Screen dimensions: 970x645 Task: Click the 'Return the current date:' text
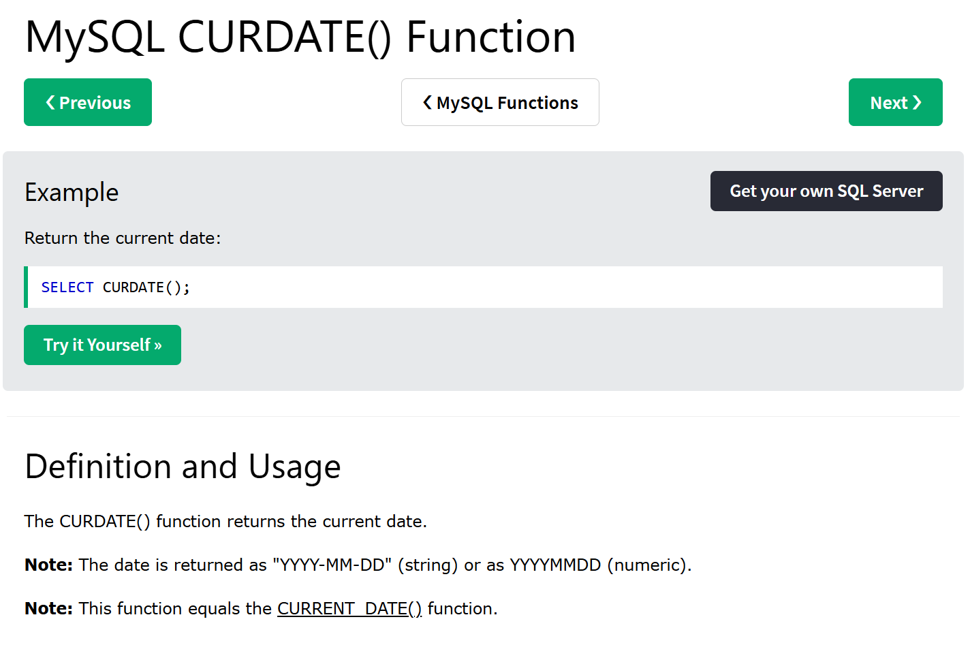(x=123, y=238)
